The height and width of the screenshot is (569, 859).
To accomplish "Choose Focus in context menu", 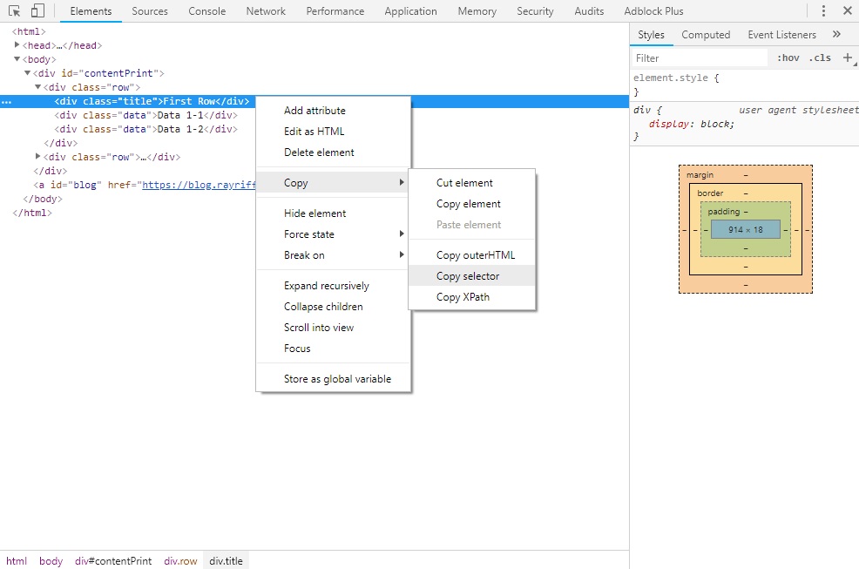I will tap(333, 348).
